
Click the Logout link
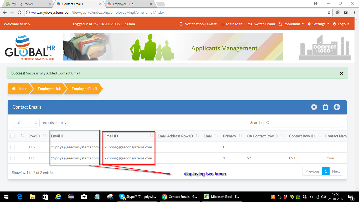tap(341, 24)
